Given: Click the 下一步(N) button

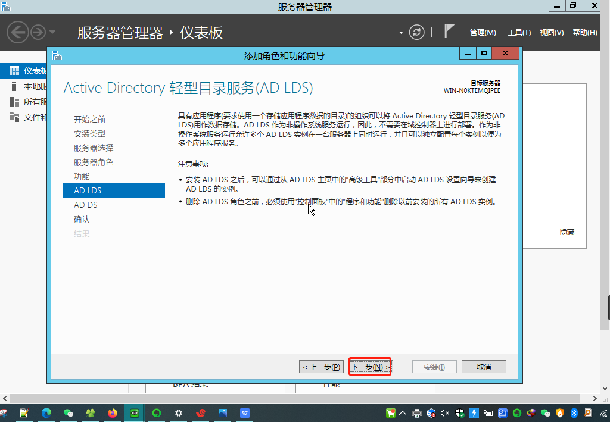Looking at the screenshot, I should (x=370, y=367).
